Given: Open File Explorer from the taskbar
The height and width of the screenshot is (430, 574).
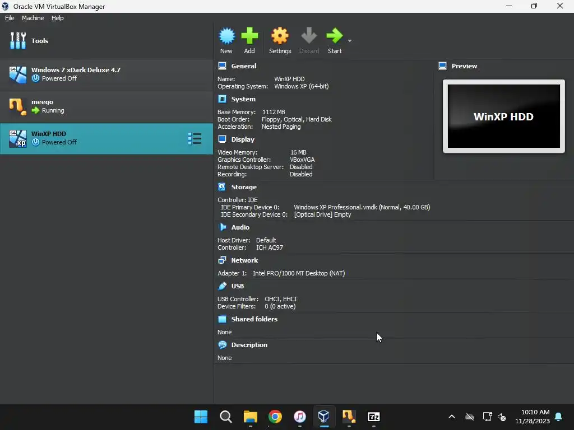Looking at the screenshot, I should pos(251,417).
